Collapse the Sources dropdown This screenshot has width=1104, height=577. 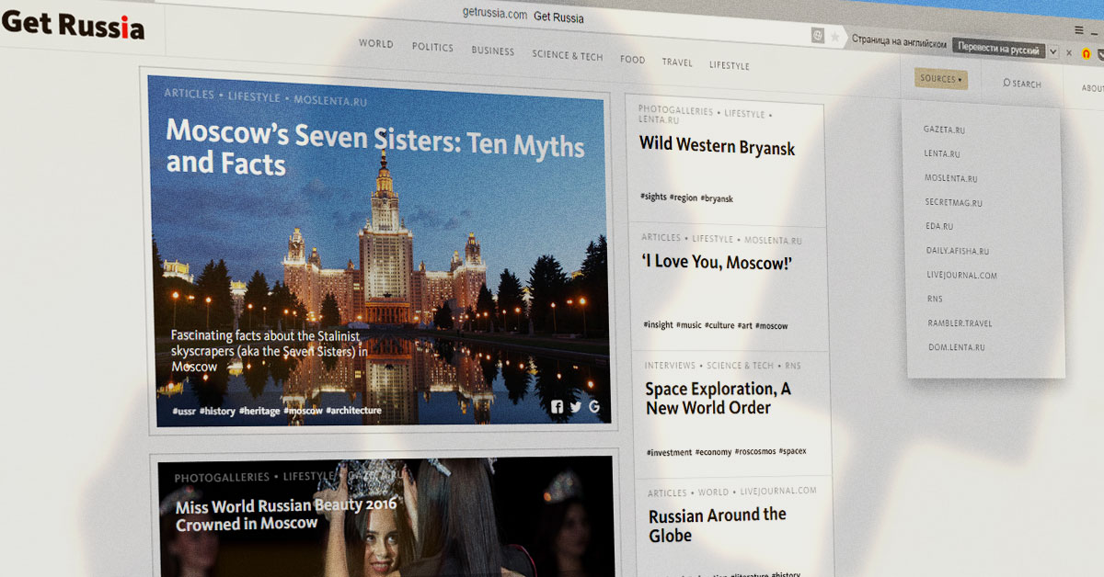point(941,79)
